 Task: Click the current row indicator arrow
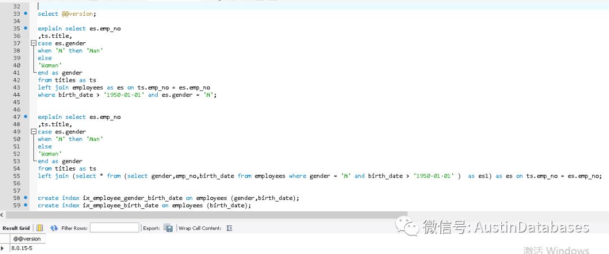3,248
